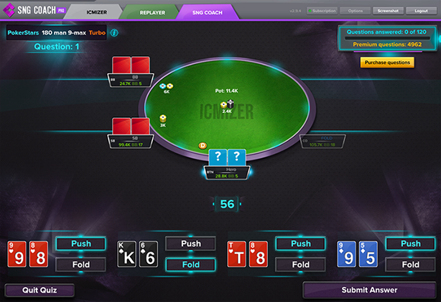Viewport: 441px width, 302px height.
Task: Click Hero's hidden question-mark cards
Action: coord(227,157)
